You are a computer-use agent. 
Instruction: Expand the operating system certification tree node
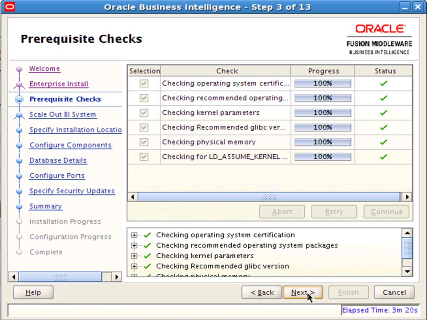[x=134, y=235]
